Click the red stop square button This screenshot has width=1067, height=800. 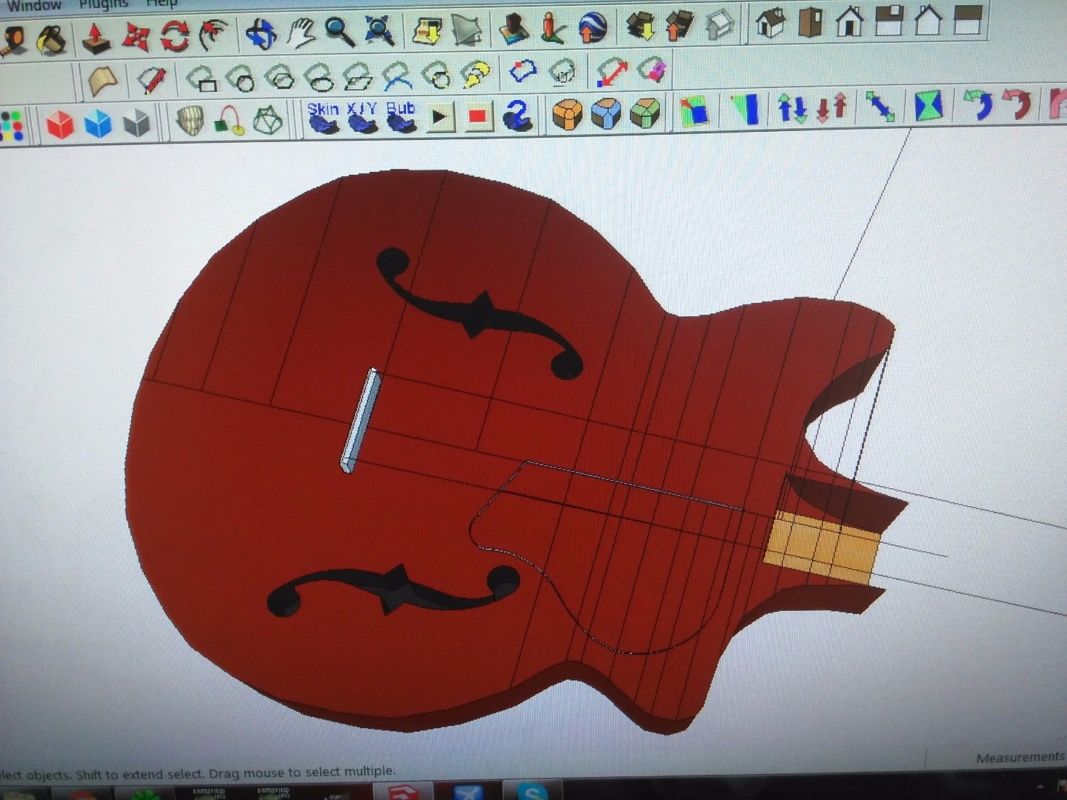pyautogui.click(x=478, y=116)
